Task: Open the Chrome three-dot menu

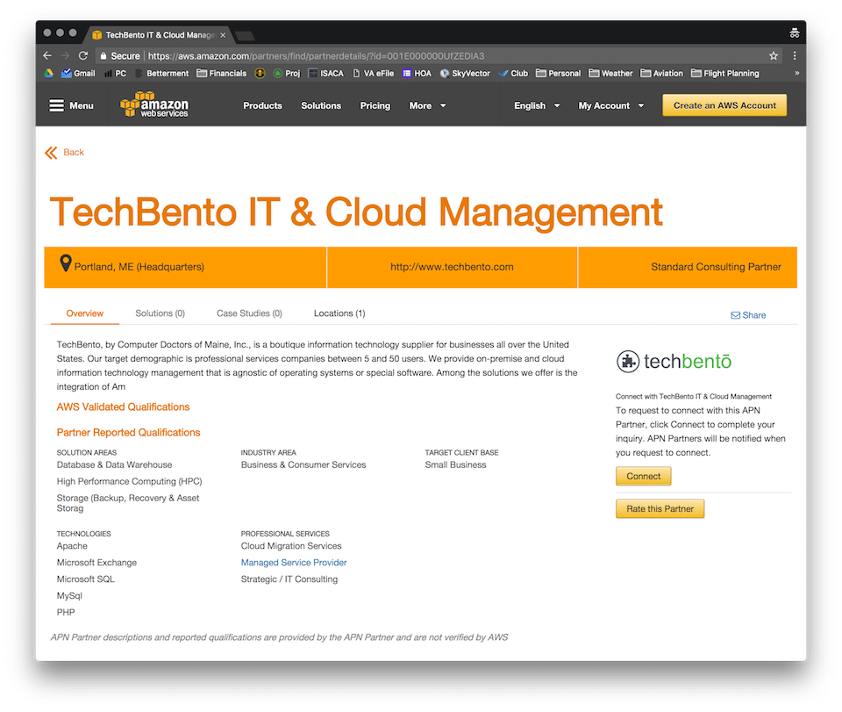Action: point(795,55)
